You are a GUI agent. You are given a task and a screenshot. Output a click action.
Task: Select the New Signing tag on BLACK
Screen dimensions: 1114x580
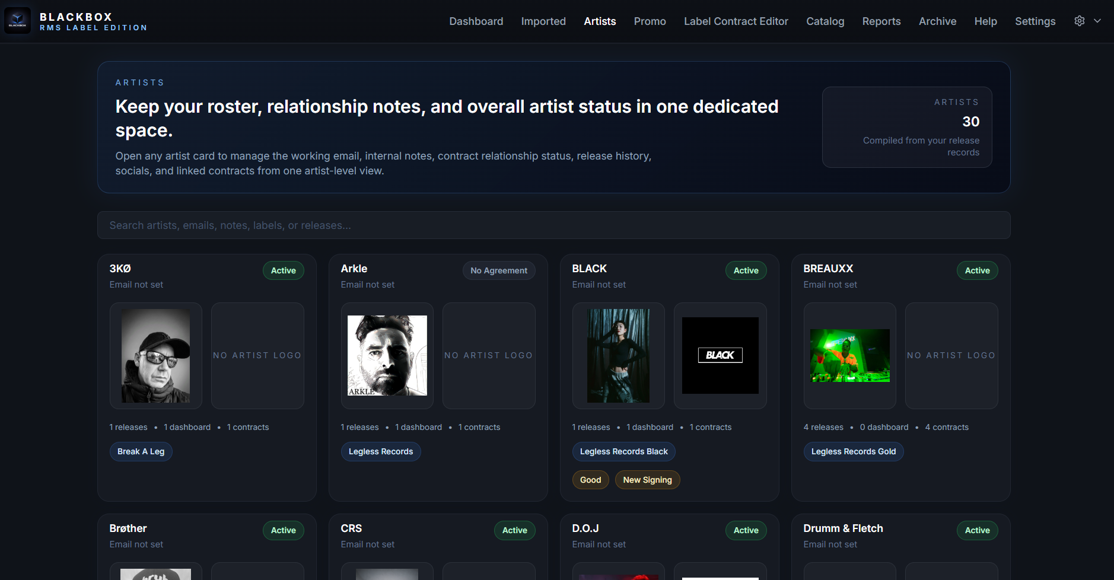point(647,480)
